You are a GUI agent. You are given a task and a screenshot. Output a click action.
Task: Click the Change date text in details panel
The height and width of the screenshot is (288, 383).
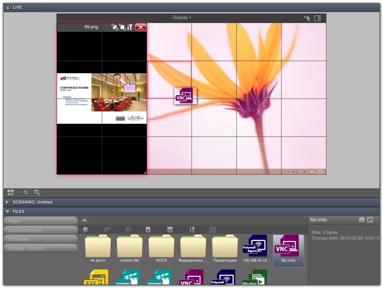[x=345, y=238]
